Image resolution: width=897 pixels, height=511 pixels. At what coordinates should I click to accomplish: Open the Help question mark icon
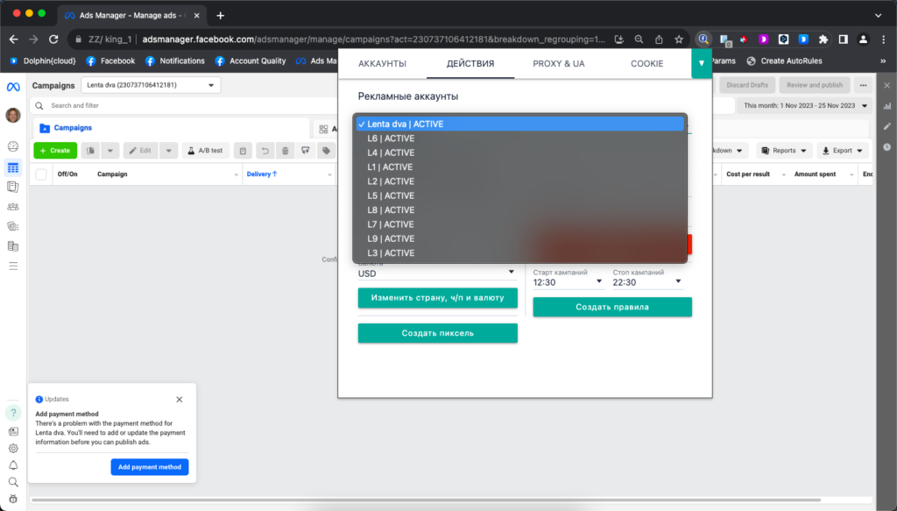pyautogui.click(x=13, y=413)
